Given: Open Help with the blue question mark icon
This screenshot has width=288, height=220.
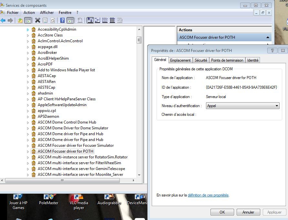Looking at the screenshot, I should (x=62, y=20).
